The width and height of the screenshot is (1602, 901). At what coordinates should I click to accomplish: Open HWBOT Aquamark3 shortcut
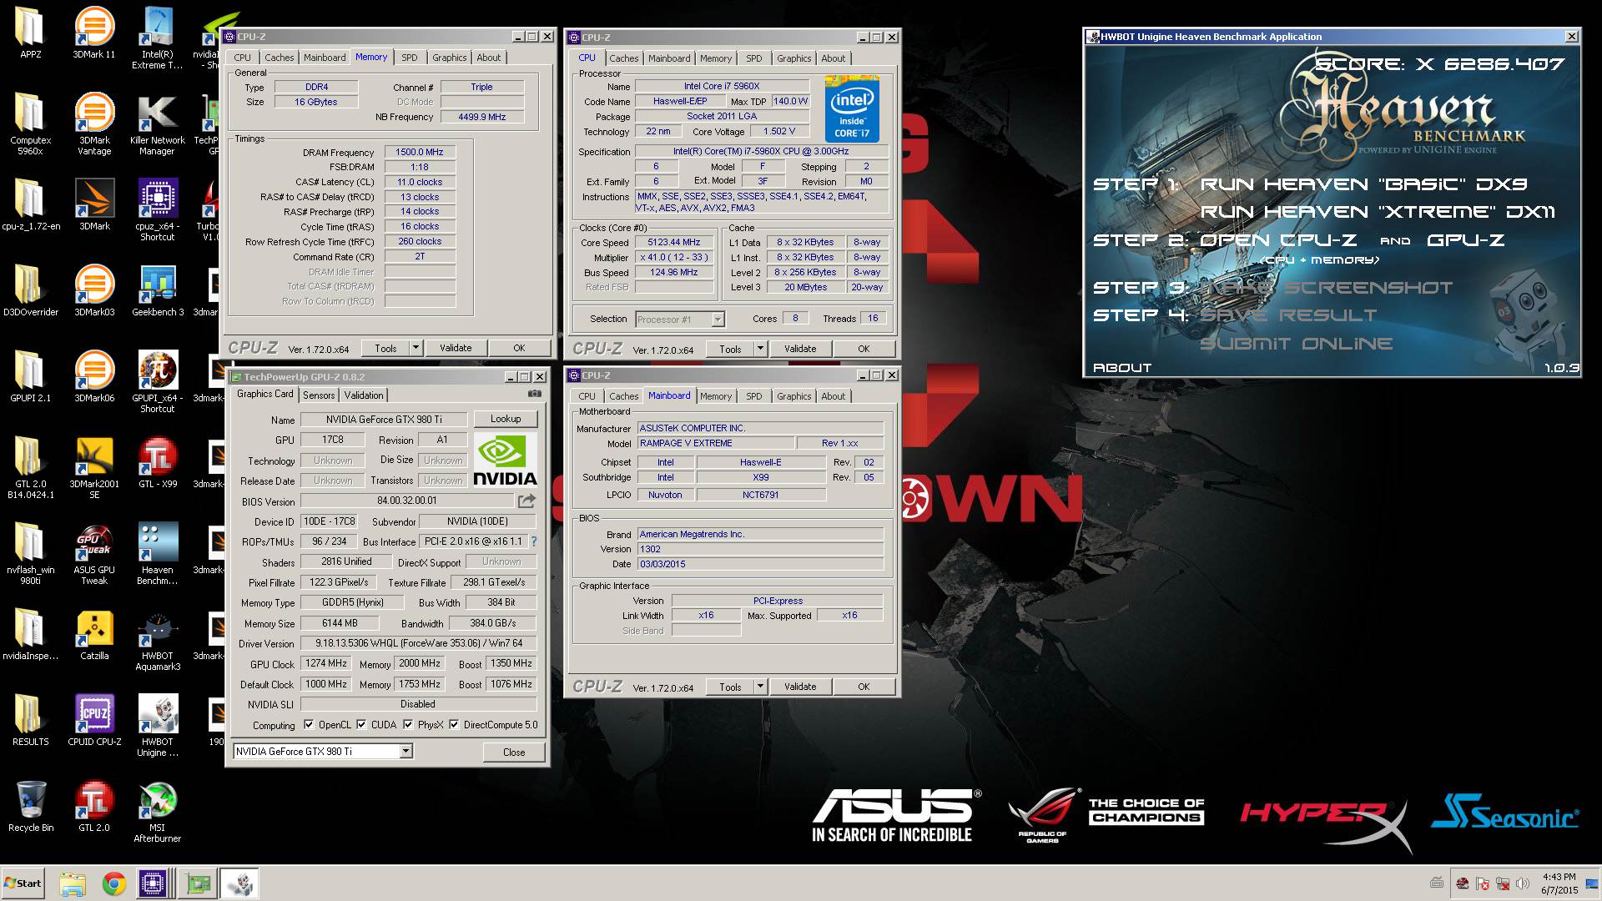click(x=157, y=639)
